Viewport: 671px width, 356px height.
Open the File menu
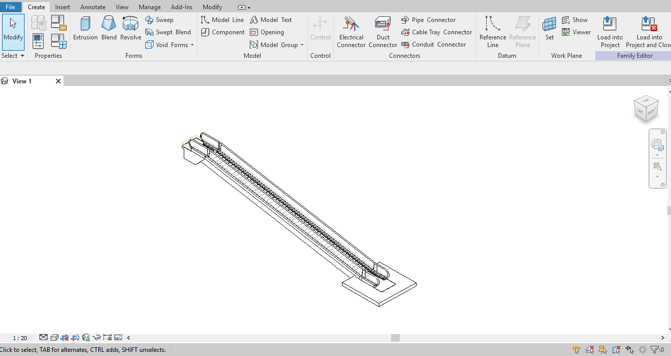tap(10, 7)
